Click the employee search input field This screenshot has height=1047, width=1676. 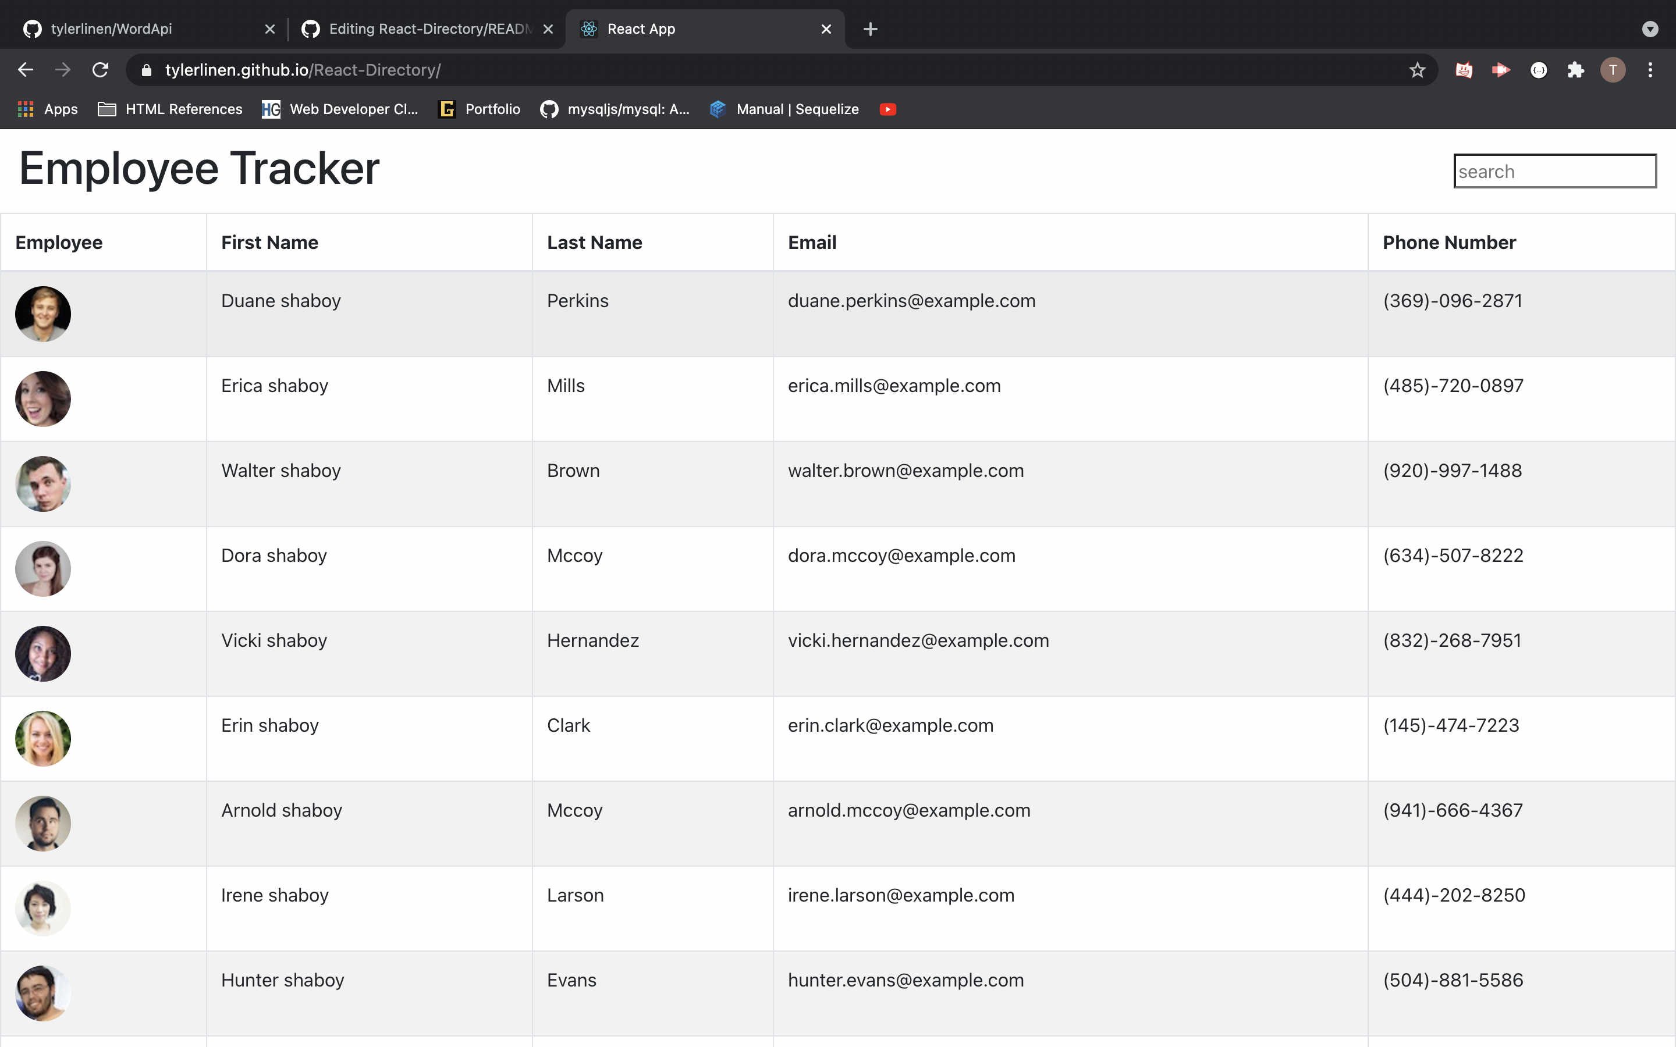(1554, 170)
